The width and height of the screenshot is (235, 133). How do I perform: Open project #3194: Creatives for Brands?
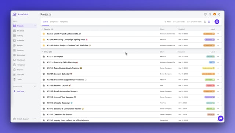59,115
